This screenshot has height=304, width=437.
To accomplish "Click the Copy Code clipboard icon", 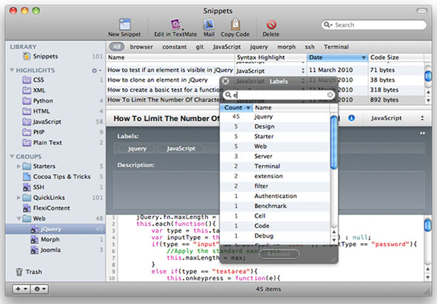I will point(236,24).
